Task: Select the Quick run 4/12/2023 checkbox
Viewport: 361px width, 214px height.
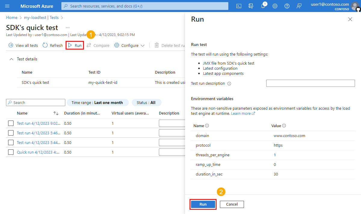Action: tap(11, 152)
